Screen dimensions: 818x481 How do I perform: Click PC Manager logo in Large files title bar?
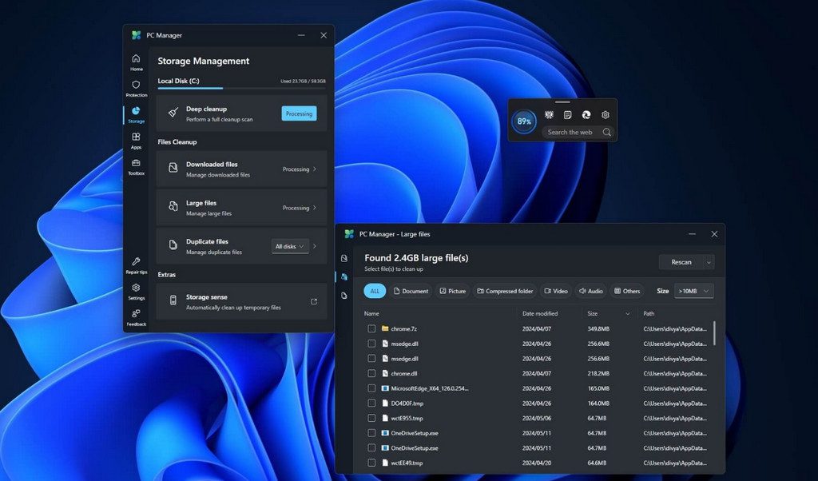tap(349, 234)
